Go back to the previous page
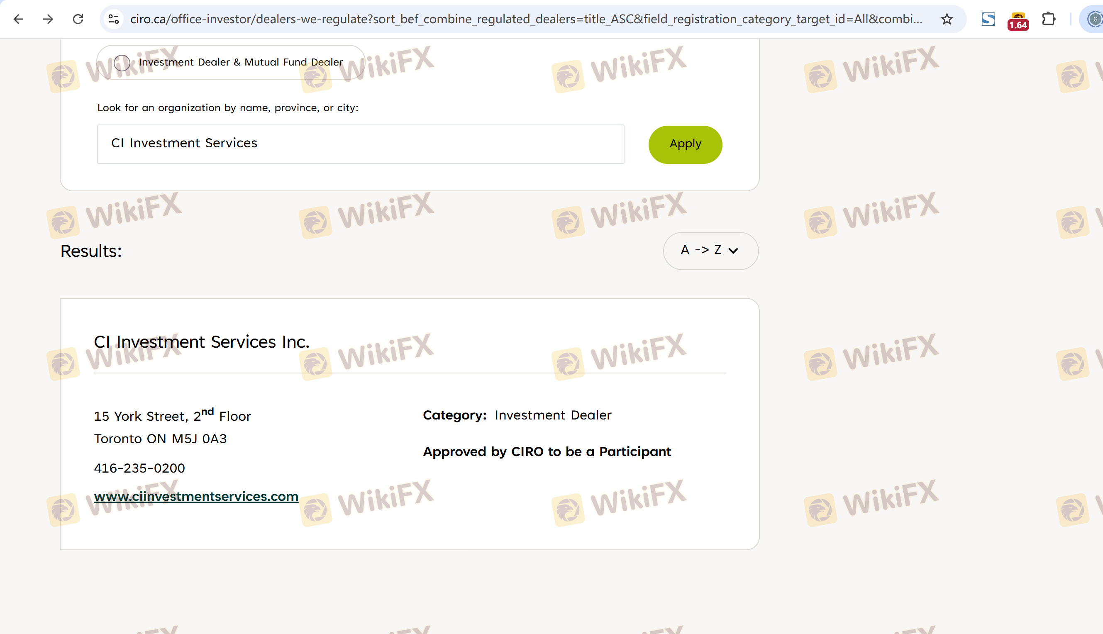The width and height of the screenshot is (1103, 634). point(18,19)
